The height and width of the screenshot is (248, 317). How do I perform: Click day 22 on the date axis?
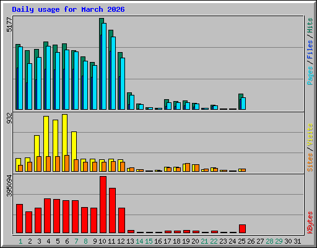(214, 241)
